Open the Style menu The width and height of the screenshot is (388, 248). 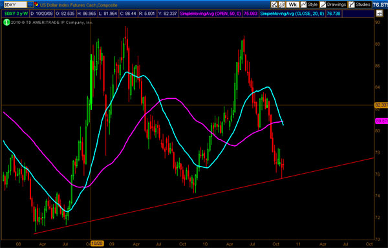point(309,5)
